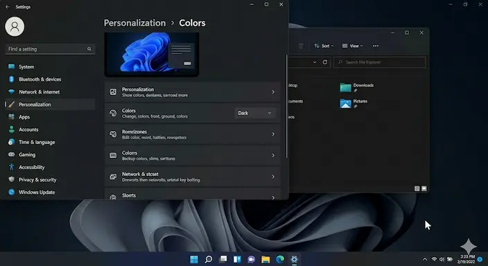This screenshot has width=488, height=266.
Task: Open Widgets on the taskbar
Action: point(237,259)
